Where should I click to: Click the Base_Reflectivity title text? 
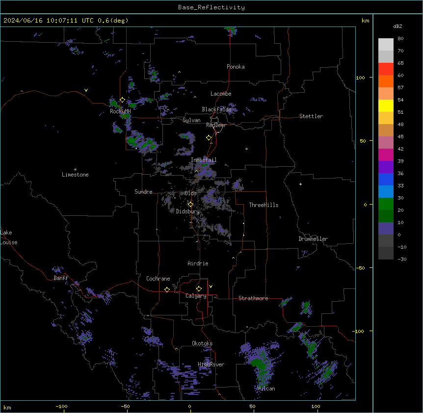point(211,7)
